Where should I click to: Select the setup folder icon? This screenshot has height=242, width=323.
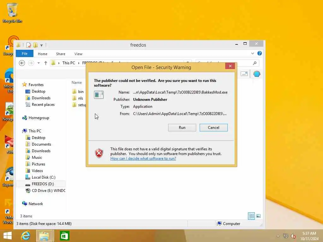coord(74,105)
